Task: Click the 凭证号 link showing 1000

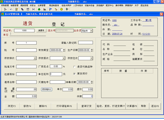Action: coord(114,20)
